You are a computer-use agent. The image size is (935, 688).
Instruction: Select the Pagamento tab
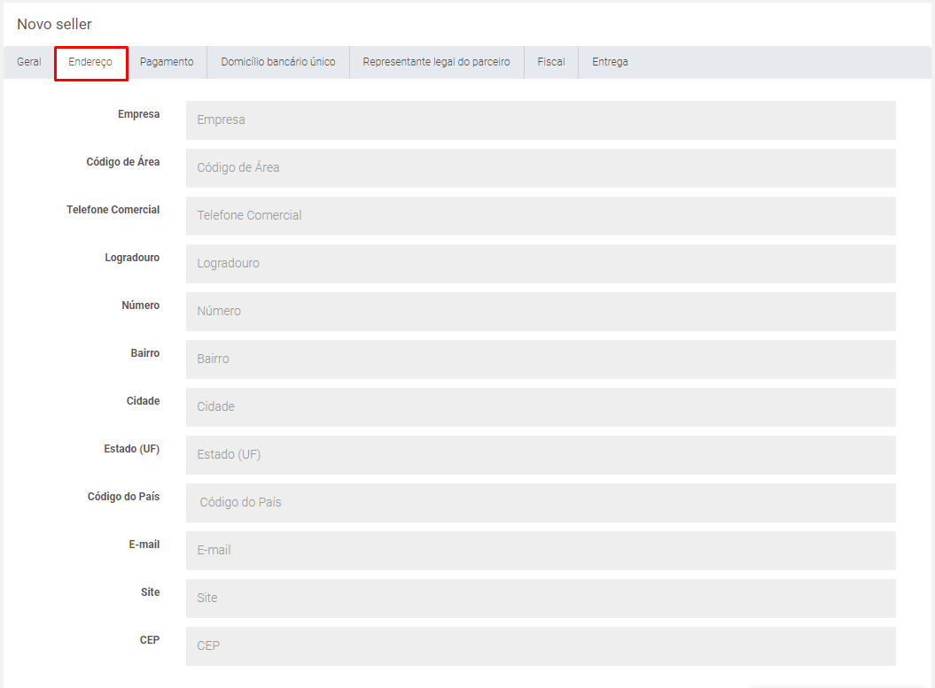tap(167, 62)
